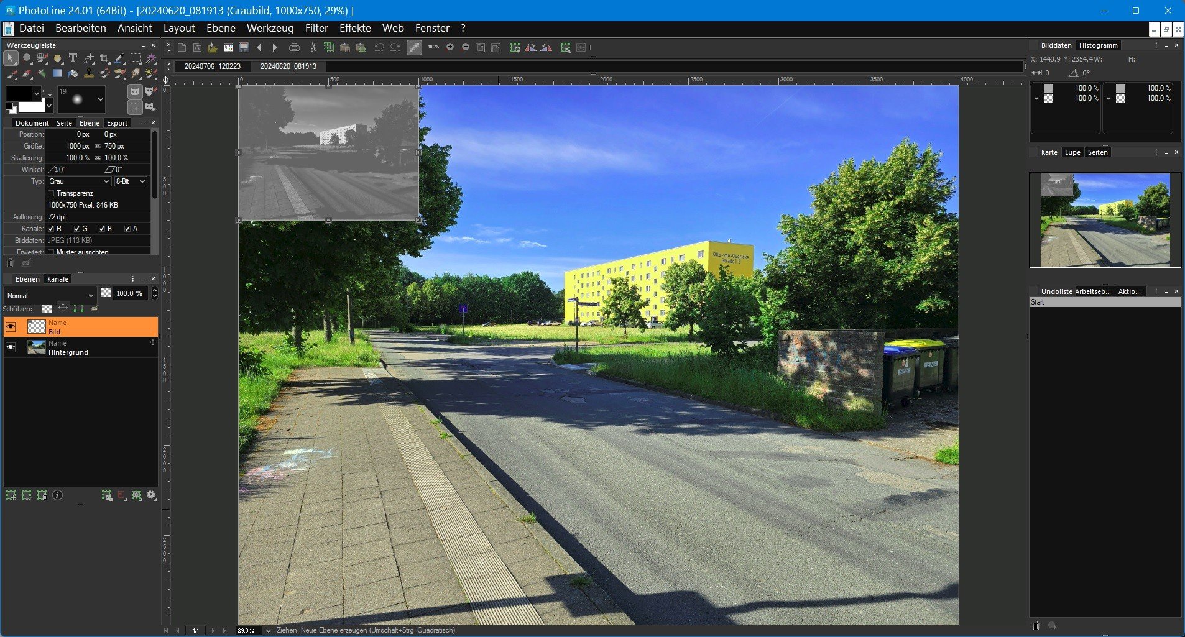Select the Crop tool
1185x637 pixels.
104,58
